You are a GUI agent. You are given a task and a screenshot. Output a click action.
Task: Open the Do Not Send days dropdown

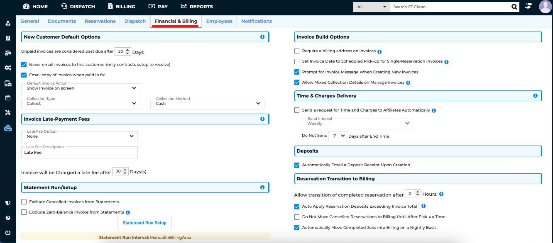click(x=338, y=136)
